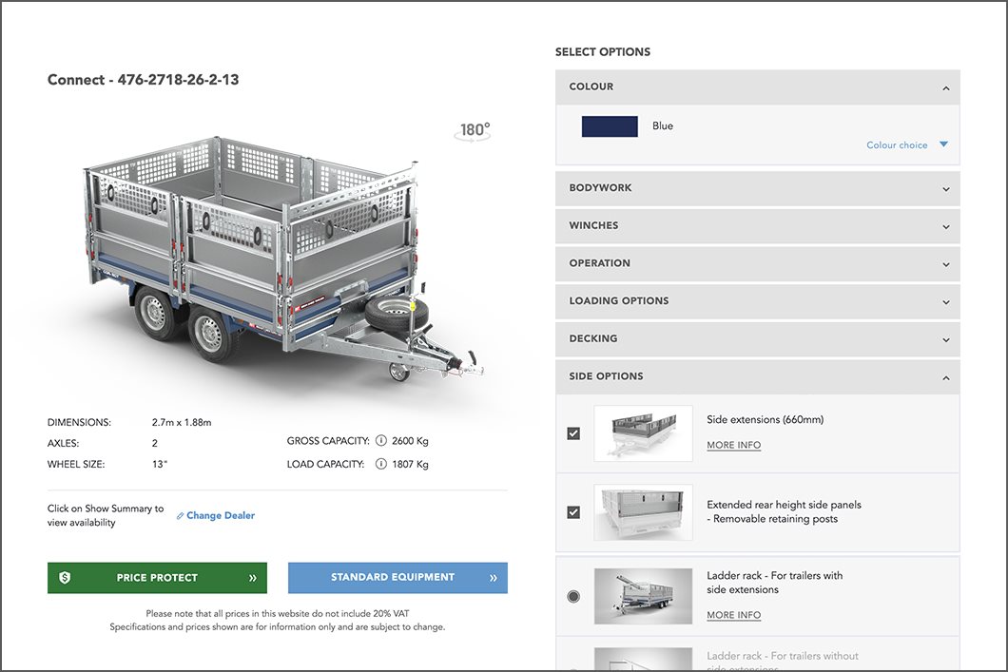Click the shield icon on Price Protect
The width and height of the screenshot is (1008, 672).
tap(65, 578)
